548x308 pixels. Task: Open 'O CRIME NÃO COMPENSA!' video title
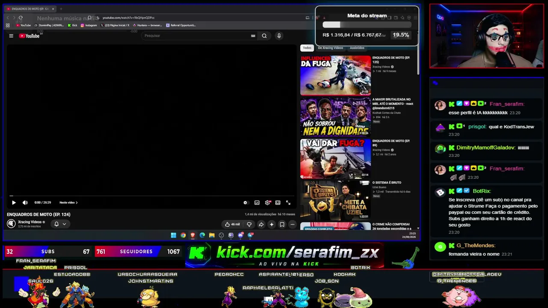391,226
